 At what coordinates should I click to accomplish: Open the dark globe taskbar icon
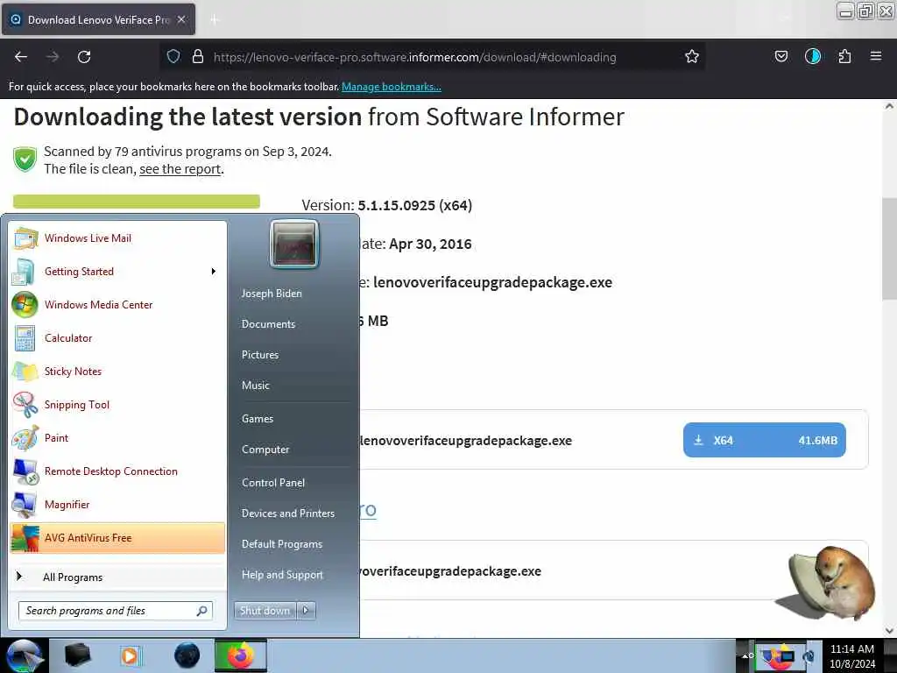tap(187, 655)
